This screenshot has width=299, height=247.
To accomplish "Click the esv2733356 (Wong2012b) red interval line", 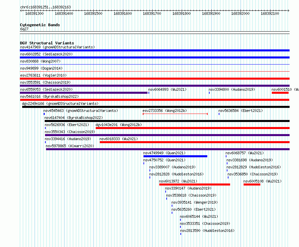I will click(x=175, y=114).
